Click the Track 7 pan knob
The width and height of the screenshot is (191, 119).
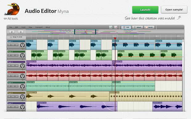[x=22, y=107]
